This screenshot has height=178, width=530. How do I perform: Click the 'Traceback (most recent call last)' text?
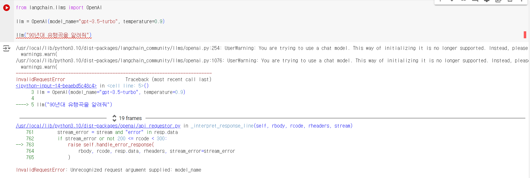coord(168,79)
